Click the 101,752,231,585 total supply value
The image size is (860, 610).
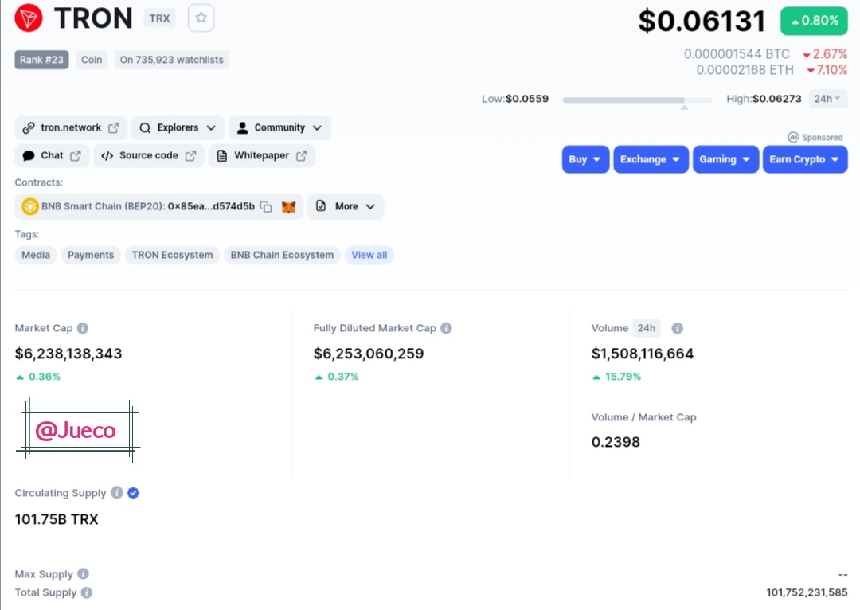point(807,592)
